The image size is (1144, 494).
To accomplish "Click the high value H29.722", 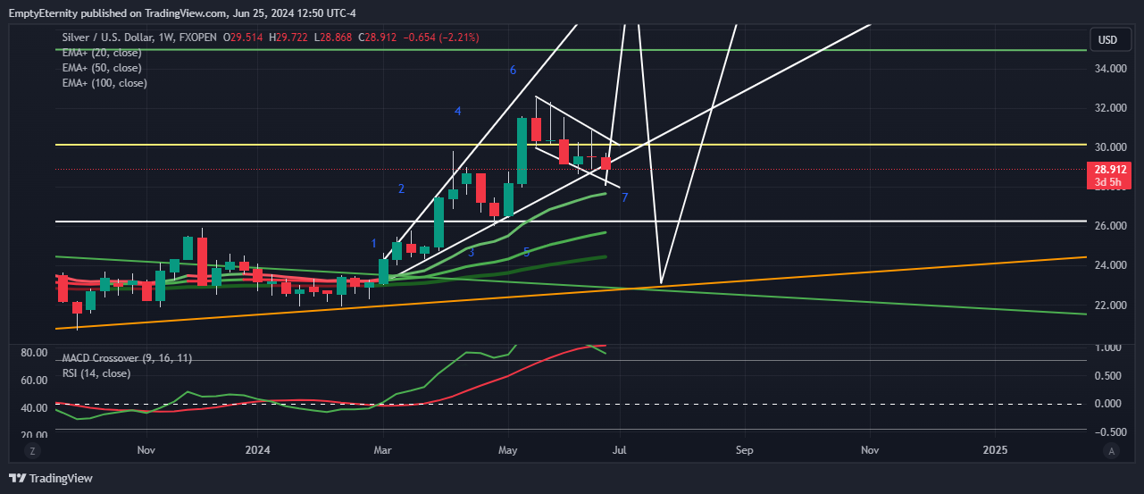I will click(289, 38).
